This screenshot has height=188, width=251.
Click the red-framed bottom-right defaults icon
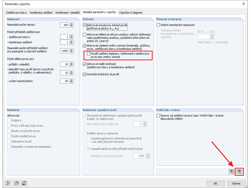239,172
